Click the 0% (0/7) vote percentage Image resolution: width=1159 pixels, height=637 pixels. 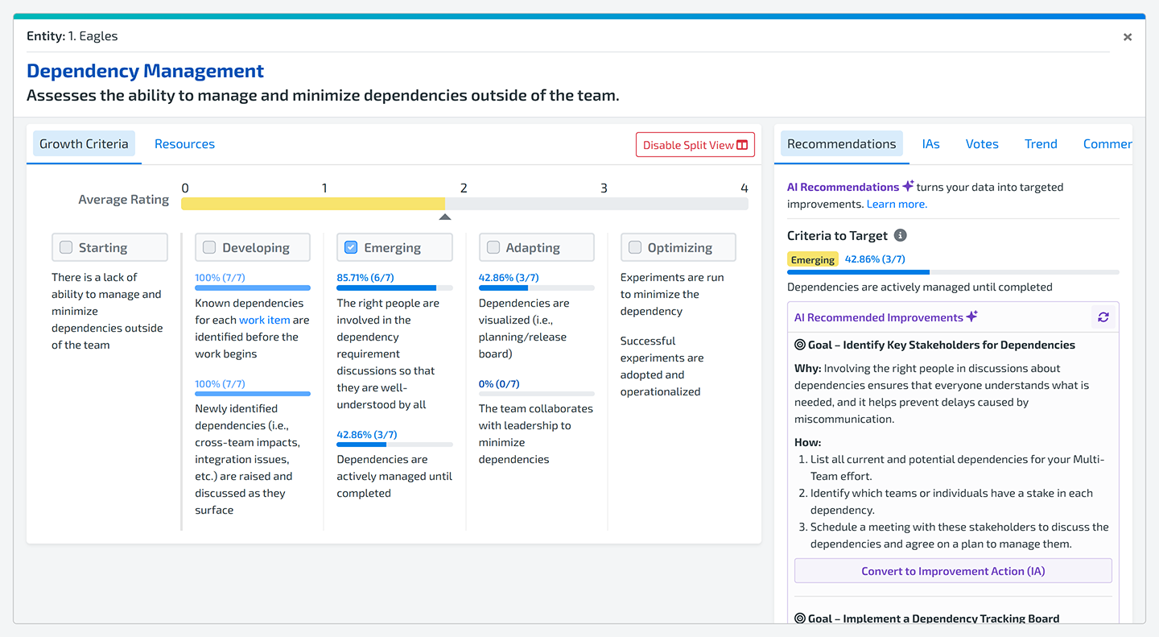(499, 384)
